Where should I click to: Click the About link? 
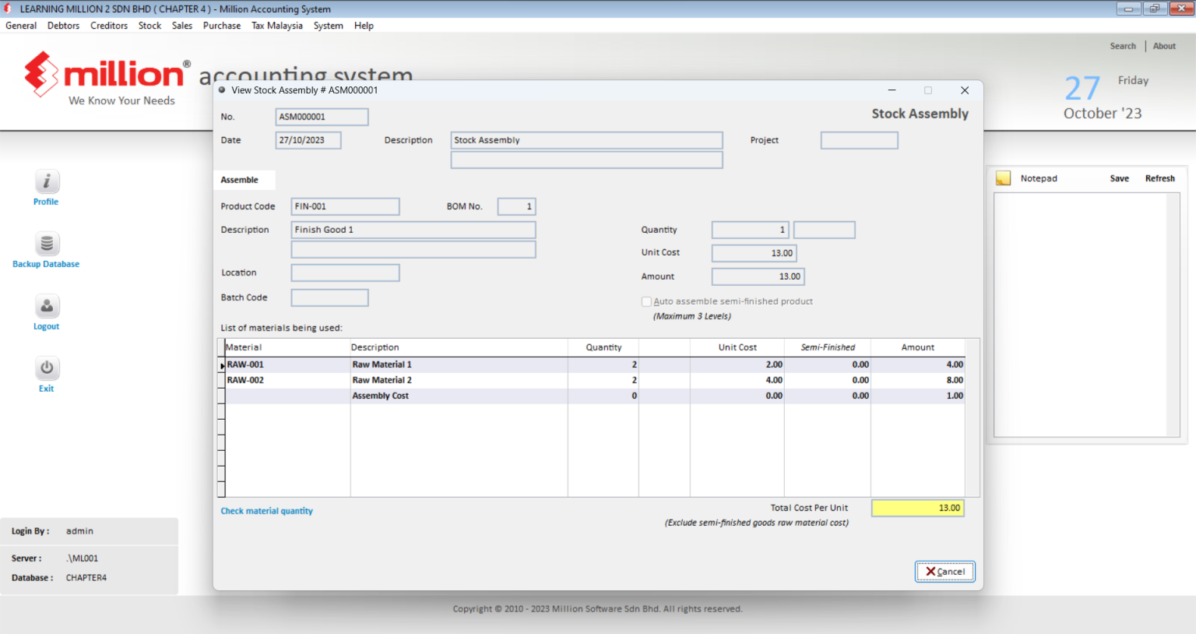pos(1164,46)
